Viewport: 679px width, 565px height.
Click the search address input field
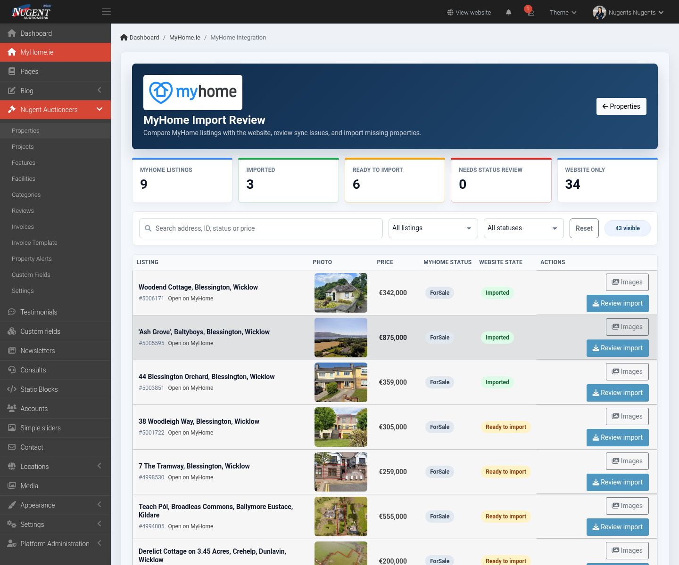(261, 228)
